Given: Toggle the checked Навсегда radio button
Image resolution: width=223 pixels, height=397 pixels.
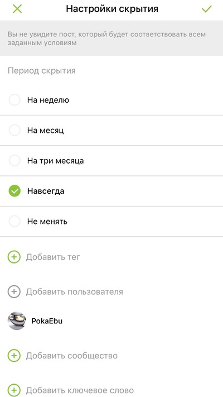Looking at the screenshot, I should [x=14, y=191].
